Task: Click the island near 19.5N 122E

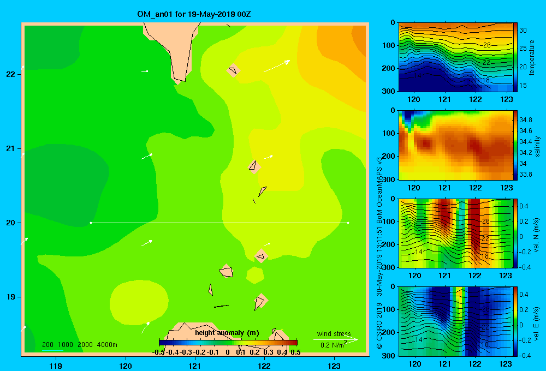Action: click(261, 256)
